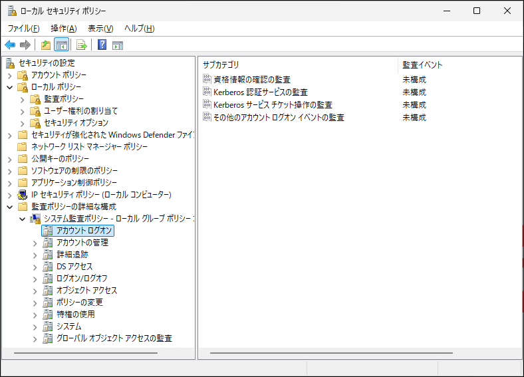Select Kerberos サービス チケット操作の監査 text
Screen dimensions: 524x377
273,105
